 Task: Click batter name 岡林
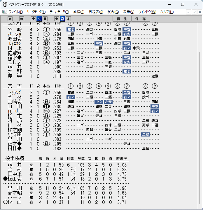pyautogui.click(x=15, y=97)
